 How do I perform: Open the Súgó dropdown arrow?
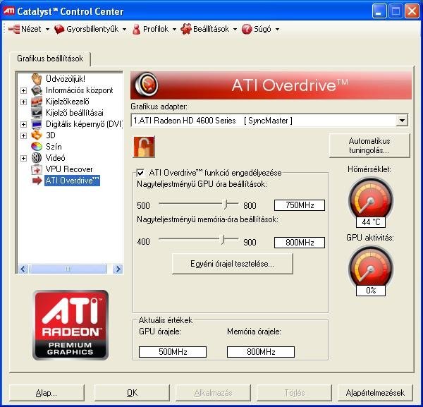pos(277,29)
